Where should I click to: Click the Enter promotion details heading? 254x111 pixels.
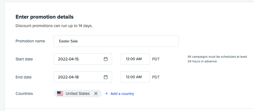coord(45,17)
